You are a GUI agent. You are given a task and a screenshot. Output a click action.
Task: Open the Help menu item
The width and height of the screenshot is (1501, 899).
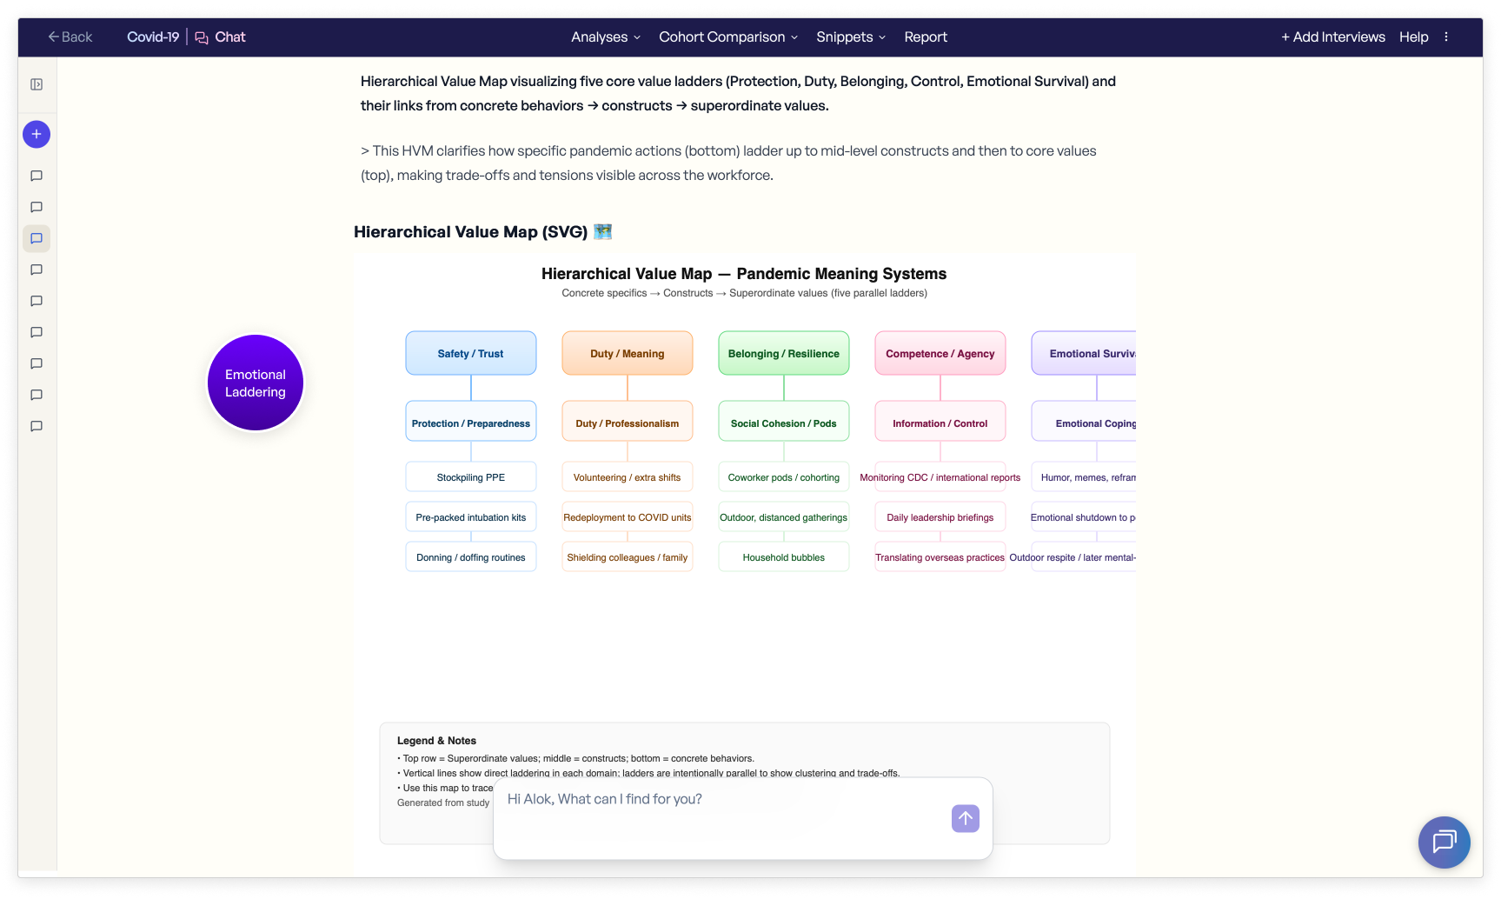point(1413,37)
